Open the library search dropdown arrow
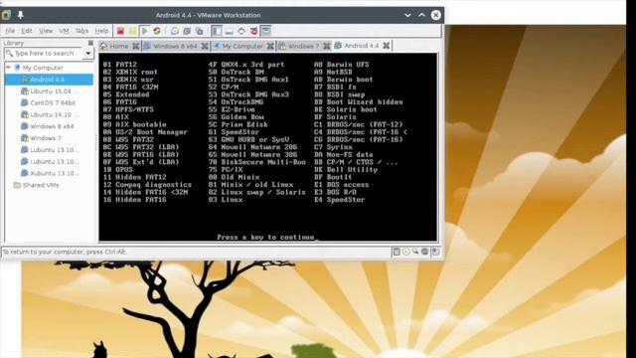This screenshot has height=358, width=636. click(x=88, y=53)
